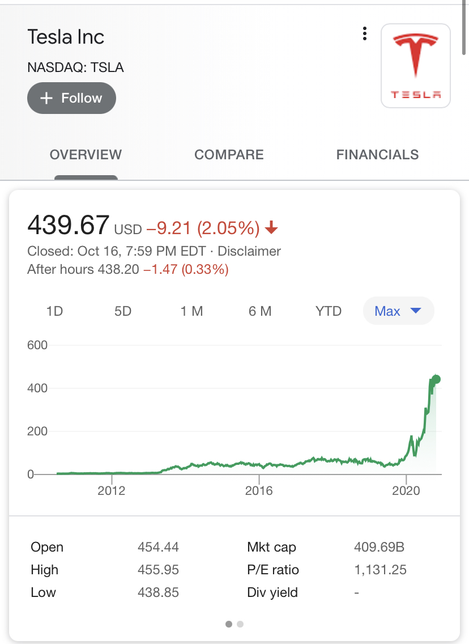Show the 5D chart range

123,311
